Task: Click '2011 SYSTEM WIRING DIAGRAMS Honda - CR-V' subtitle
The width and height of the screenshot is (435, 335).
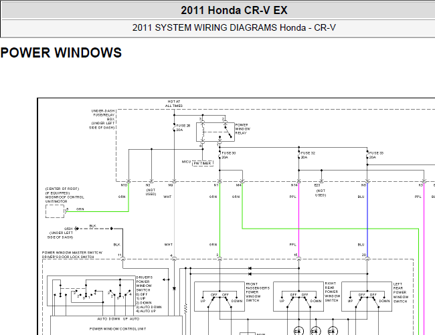Action: (234, 27)
